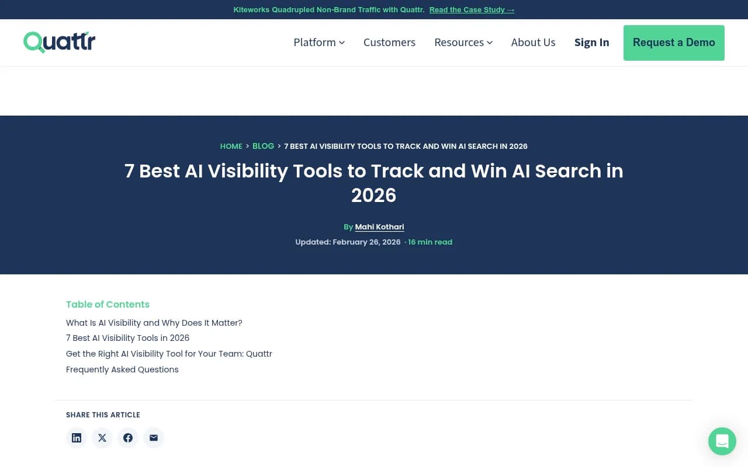This screenshot has height=467, width=748.
Task: Jump to 'Get the Right AI Visibility Tool' section
Action: [169, 354]
